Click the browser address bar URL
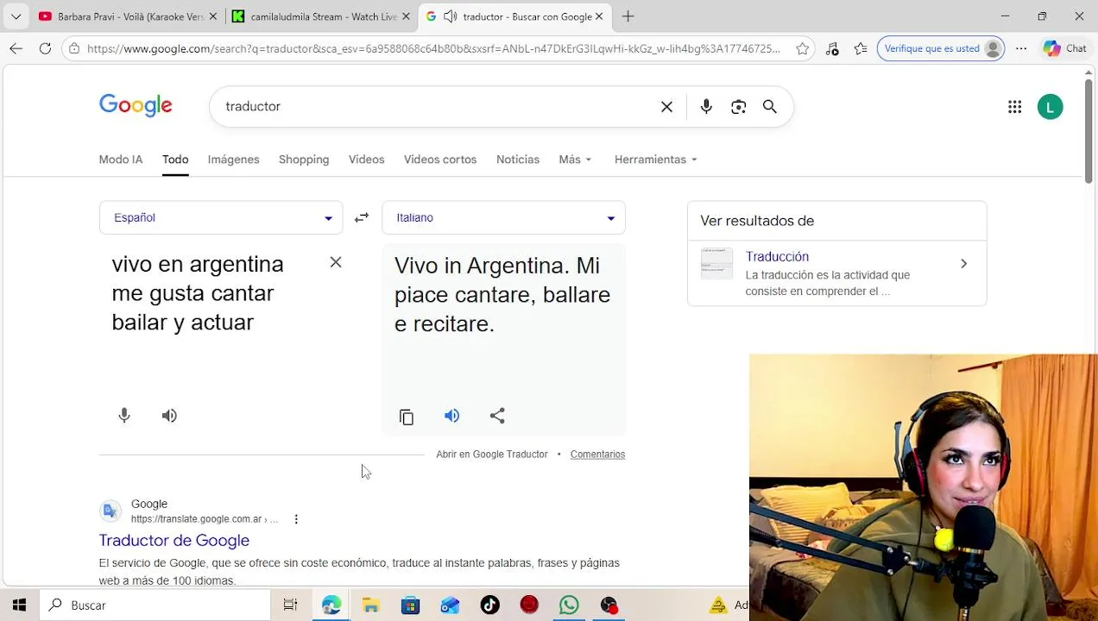This screenshot has width=1098, height=621. tap(433, 48)
